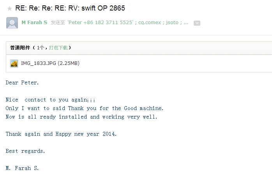Viewport: 272px width, 175px height.
Task: Open sender M Farah S contact
Action: (34, 23)
